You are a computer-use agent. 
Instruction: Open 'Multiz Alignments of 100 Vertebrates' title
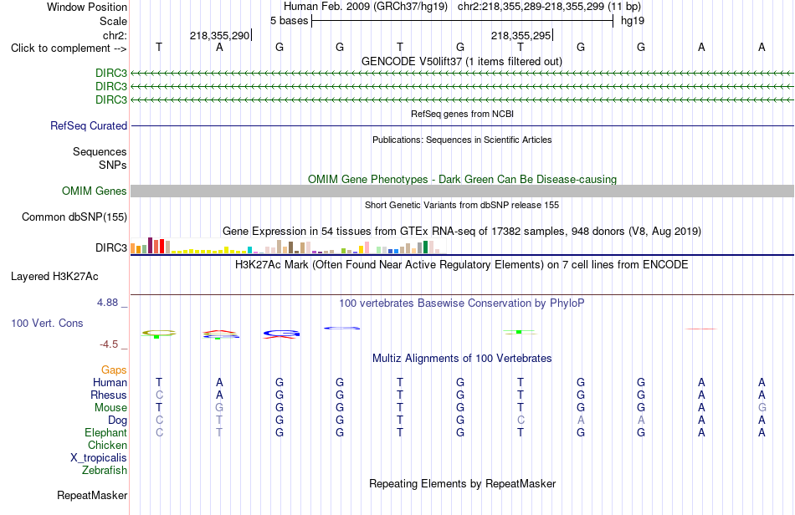(462, 359)
